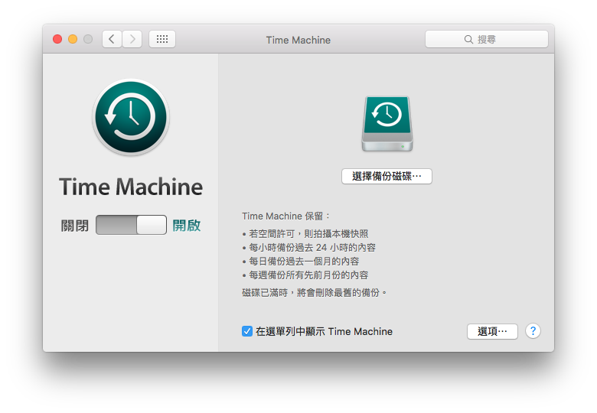
Task: Click the large Time Machine heading text
Action: point(131,187)
